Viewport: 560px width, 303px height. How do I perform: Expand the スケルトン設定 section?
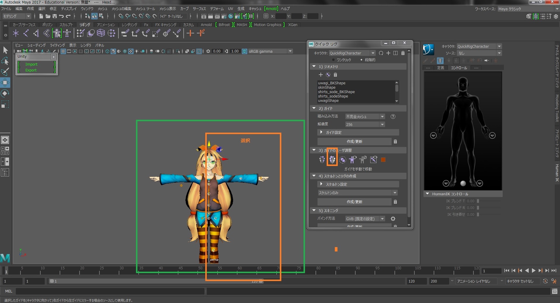(x=358, y=184)
